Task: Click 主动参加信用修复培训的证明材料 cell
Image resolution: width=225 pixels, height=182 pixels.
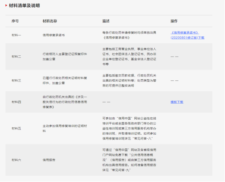Action: coord(65,129)
